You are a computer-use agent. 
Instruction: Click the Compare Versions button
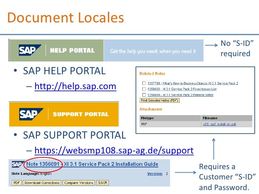click(x=79, y=183)
